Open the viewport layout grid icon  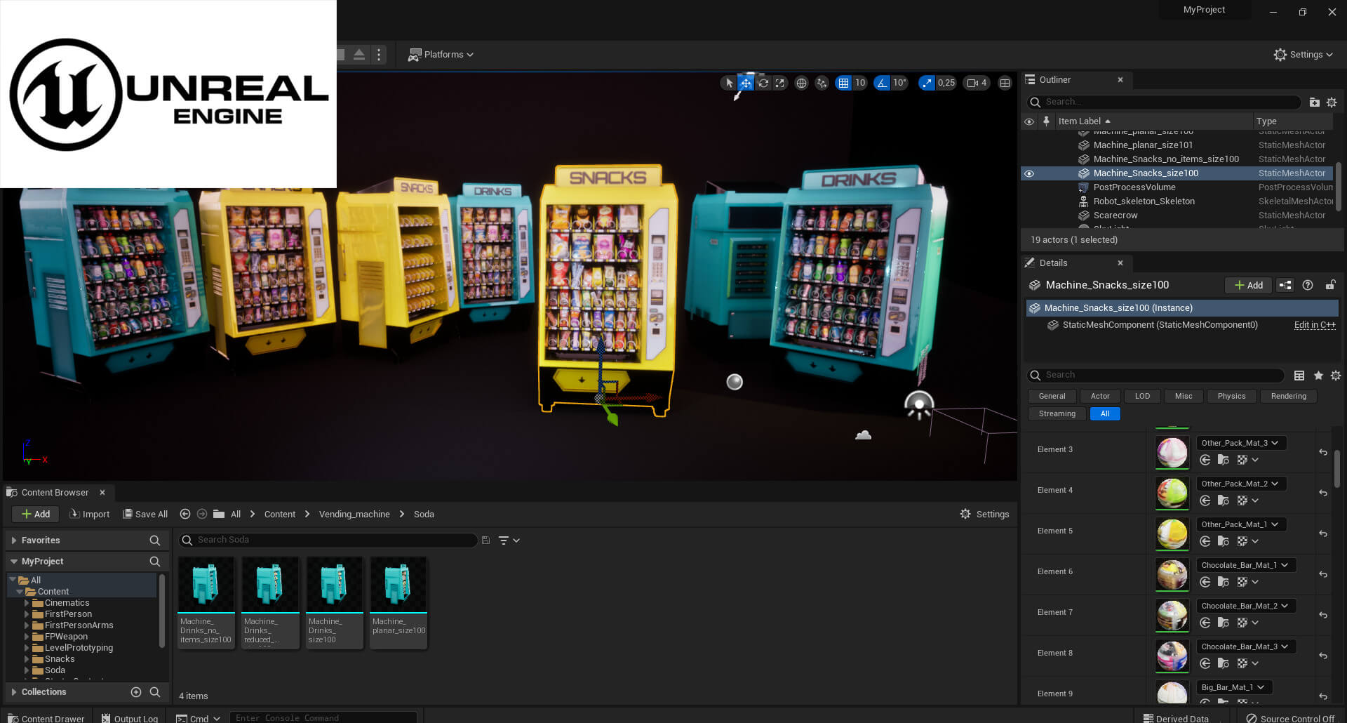point(1005,83)
